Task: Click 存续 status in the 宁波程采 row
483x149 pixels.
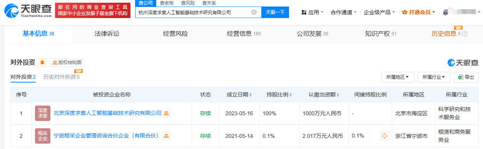Action: [x=206, y=136]
